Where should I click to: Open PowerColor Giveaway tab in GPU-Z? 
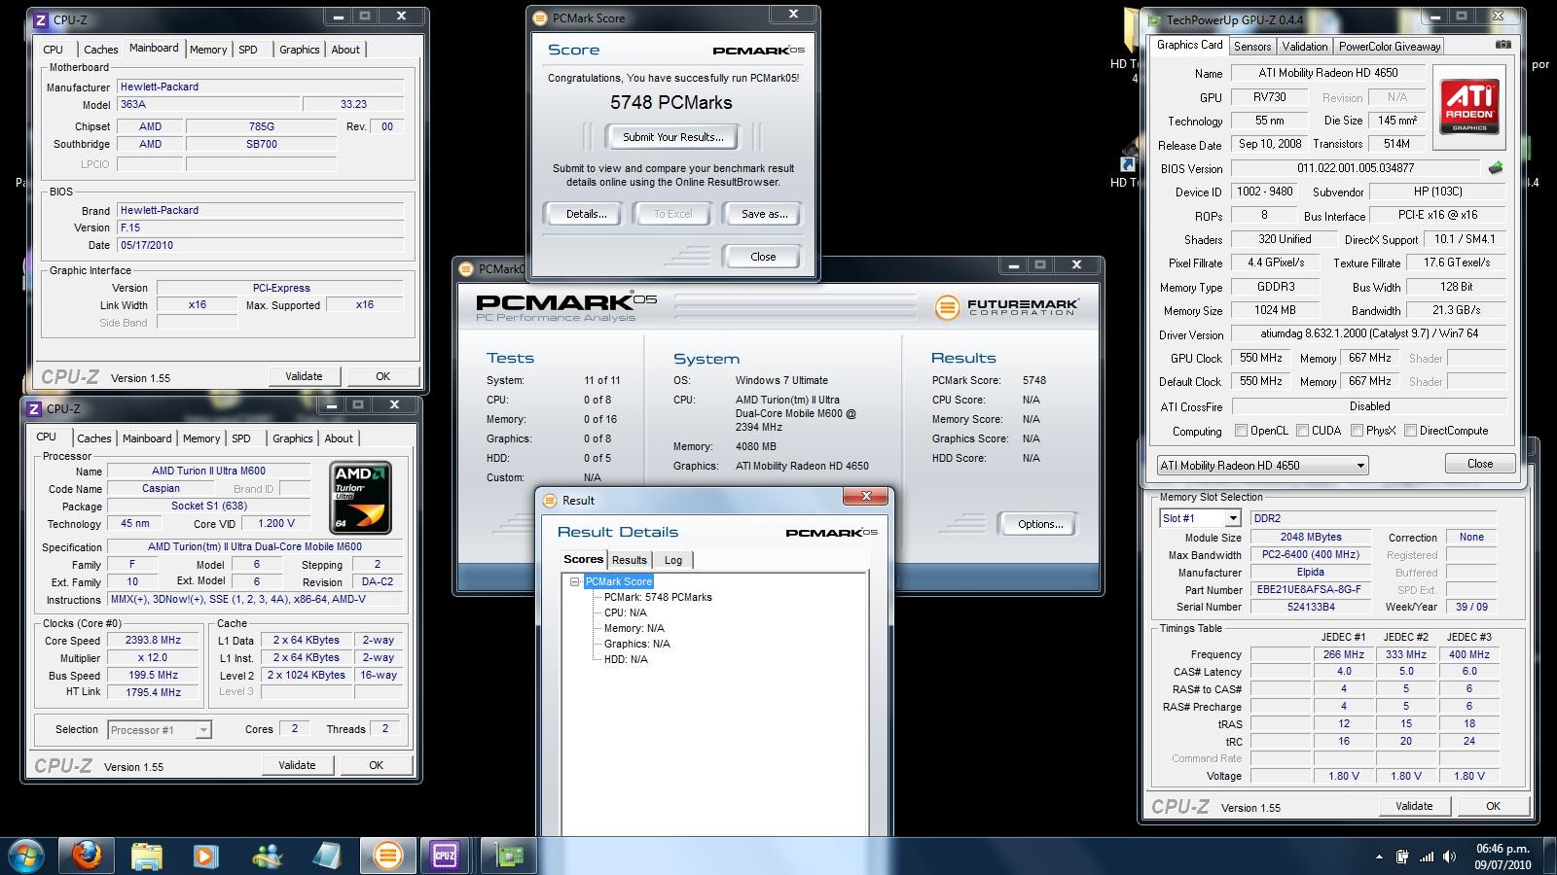pos(1389,47)
